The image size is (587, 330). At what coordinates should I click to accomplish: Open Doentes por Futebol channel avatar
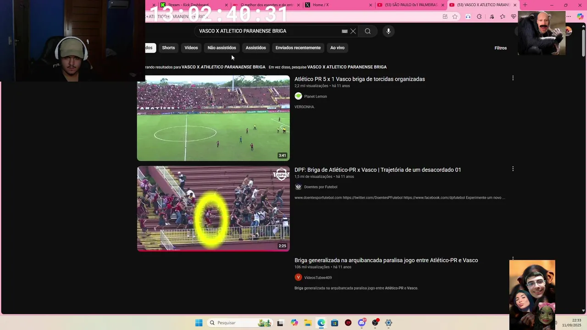(298, 187)
